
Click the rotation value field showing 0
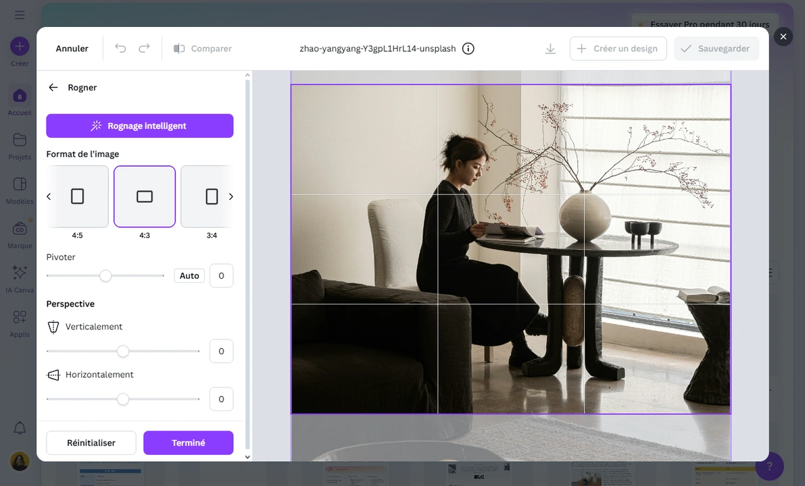point(221,275)
